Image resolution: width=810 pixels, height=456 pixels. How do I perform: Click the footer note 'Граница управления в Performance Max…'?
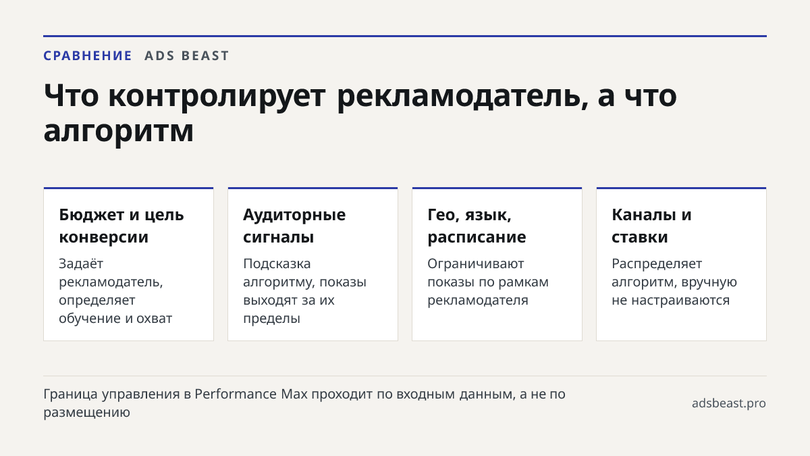point(304,403)
